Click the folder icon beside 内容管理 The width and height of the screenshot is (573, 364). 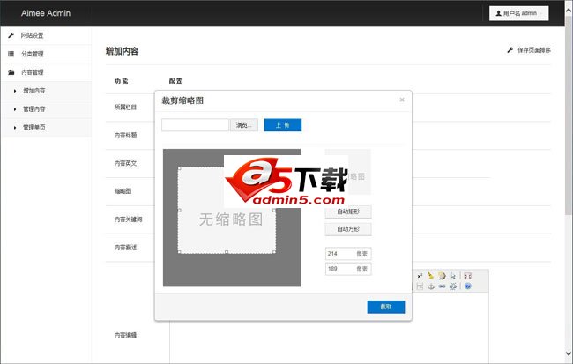[11, 72]
